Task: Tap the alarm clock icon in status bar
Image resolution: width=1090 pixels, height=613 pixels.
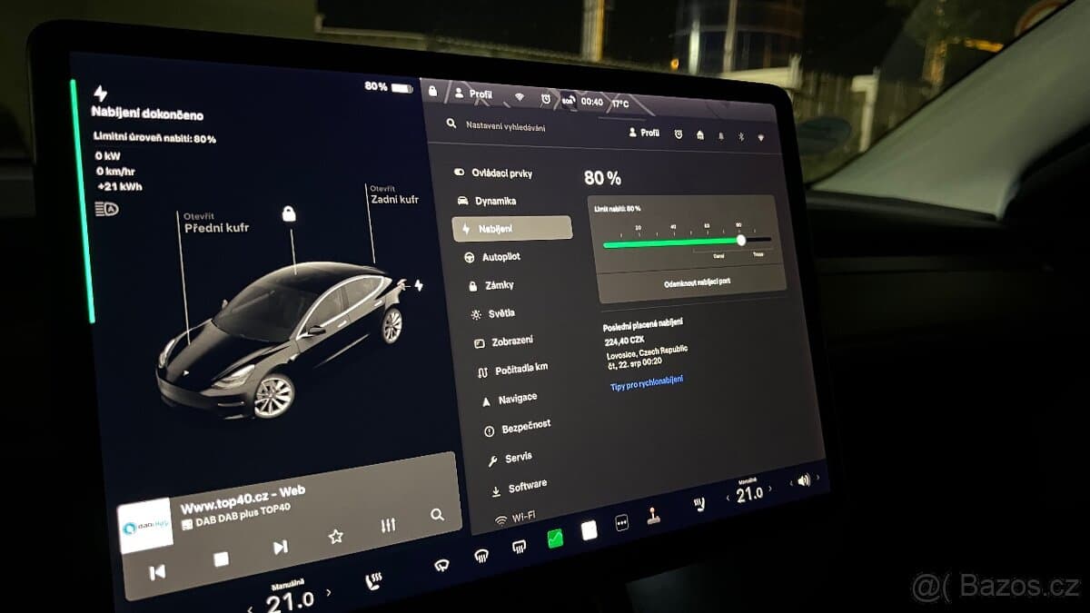Action: tap(545, 98)
